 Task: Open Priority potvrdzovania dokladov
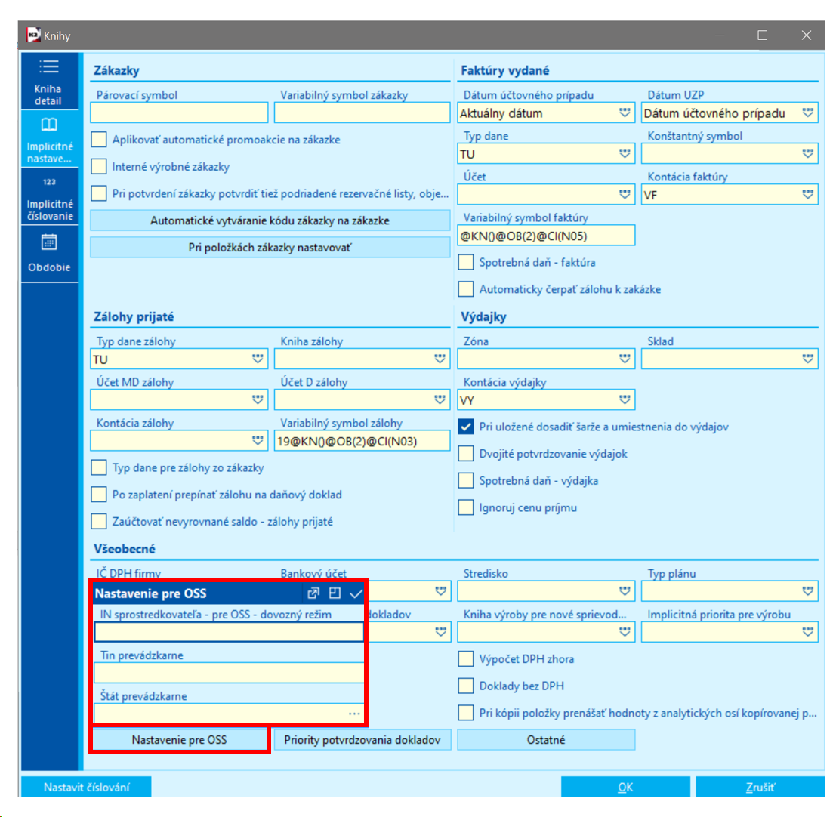362,740
